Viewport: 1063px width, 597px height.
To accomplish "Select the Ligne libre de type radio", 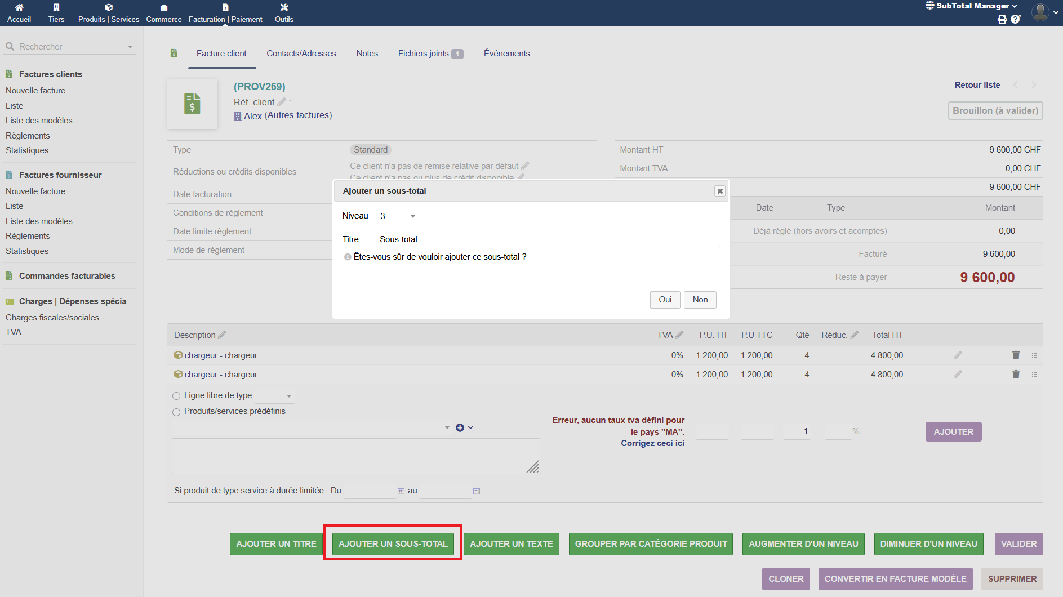I will coord(176,396).
